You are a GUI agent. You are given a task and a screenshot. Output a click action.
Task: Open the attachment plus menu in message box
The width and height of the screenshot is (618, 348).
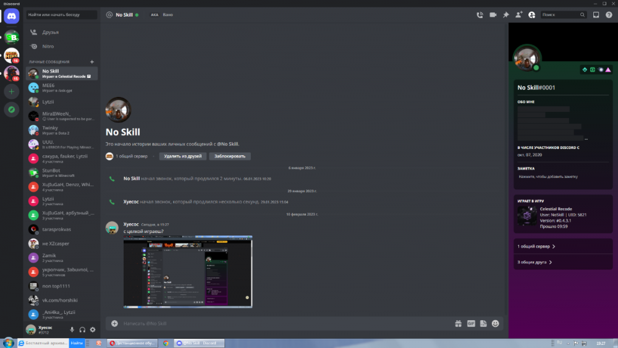tap(114, 323)
